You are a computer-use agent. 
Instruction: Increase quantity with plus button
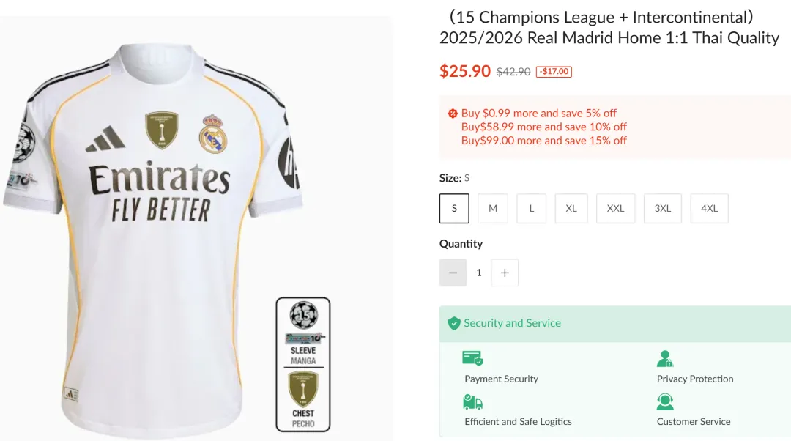[x=505, y=273]
